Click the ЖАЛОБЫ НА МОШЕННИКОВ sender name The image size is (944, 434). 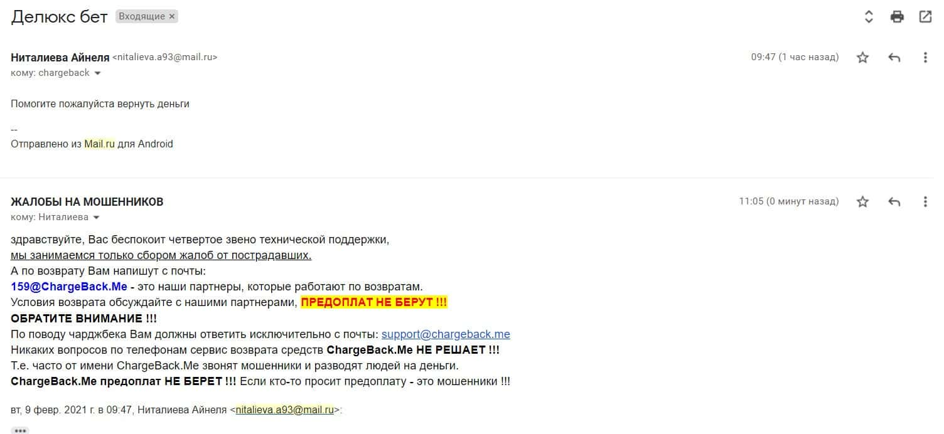click(87, 202)
